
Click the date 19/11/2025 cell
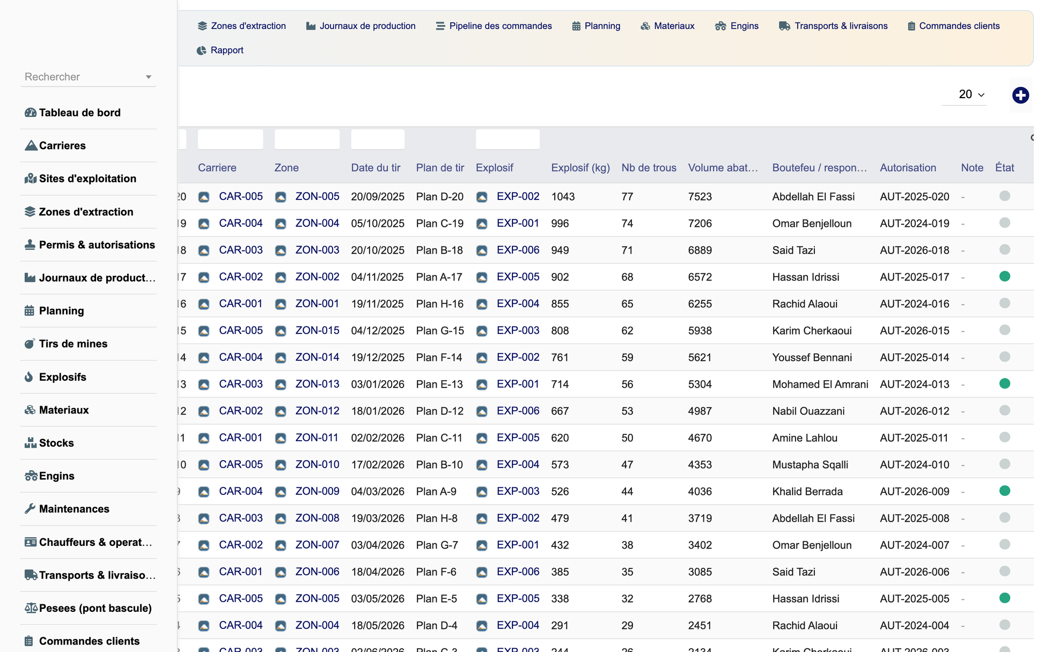pyautogui.click(x=377, y=304)
